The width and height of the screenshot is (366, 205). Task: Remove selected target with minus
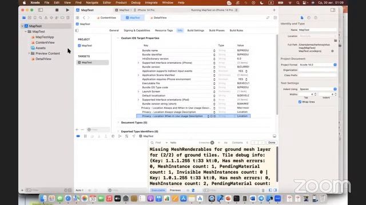coord(82,130)
